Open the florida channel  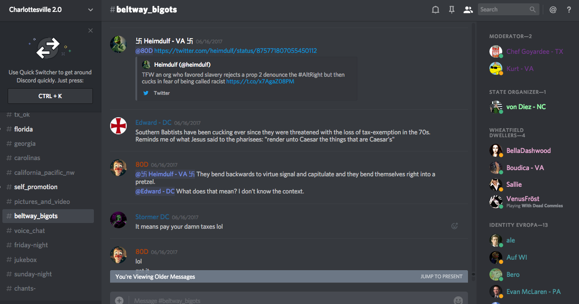[23, 129]
